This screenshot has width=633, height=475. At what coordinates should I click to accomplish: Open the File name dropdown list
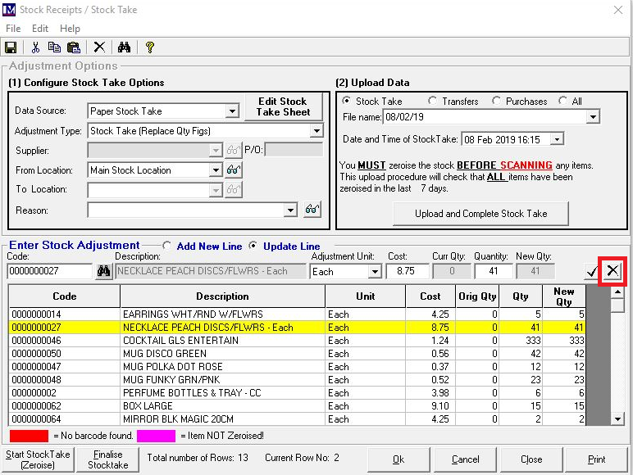[x=594, y=118]
